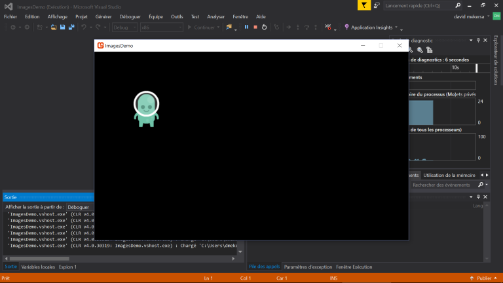Stop debugging with the red square
This screenshot has height=283, width=503.
point(255,28)
